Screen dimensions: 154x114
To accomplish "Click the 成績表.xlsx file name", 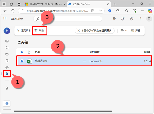I will coord(41,61).
